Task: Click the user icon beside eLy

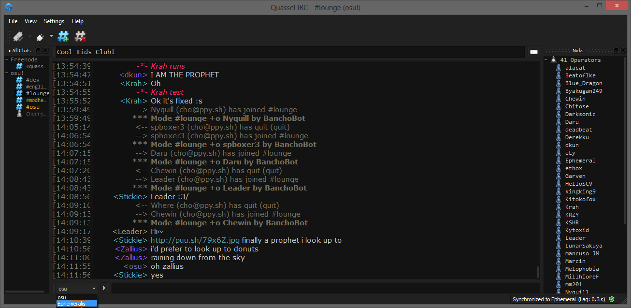Action: (559, 153)
